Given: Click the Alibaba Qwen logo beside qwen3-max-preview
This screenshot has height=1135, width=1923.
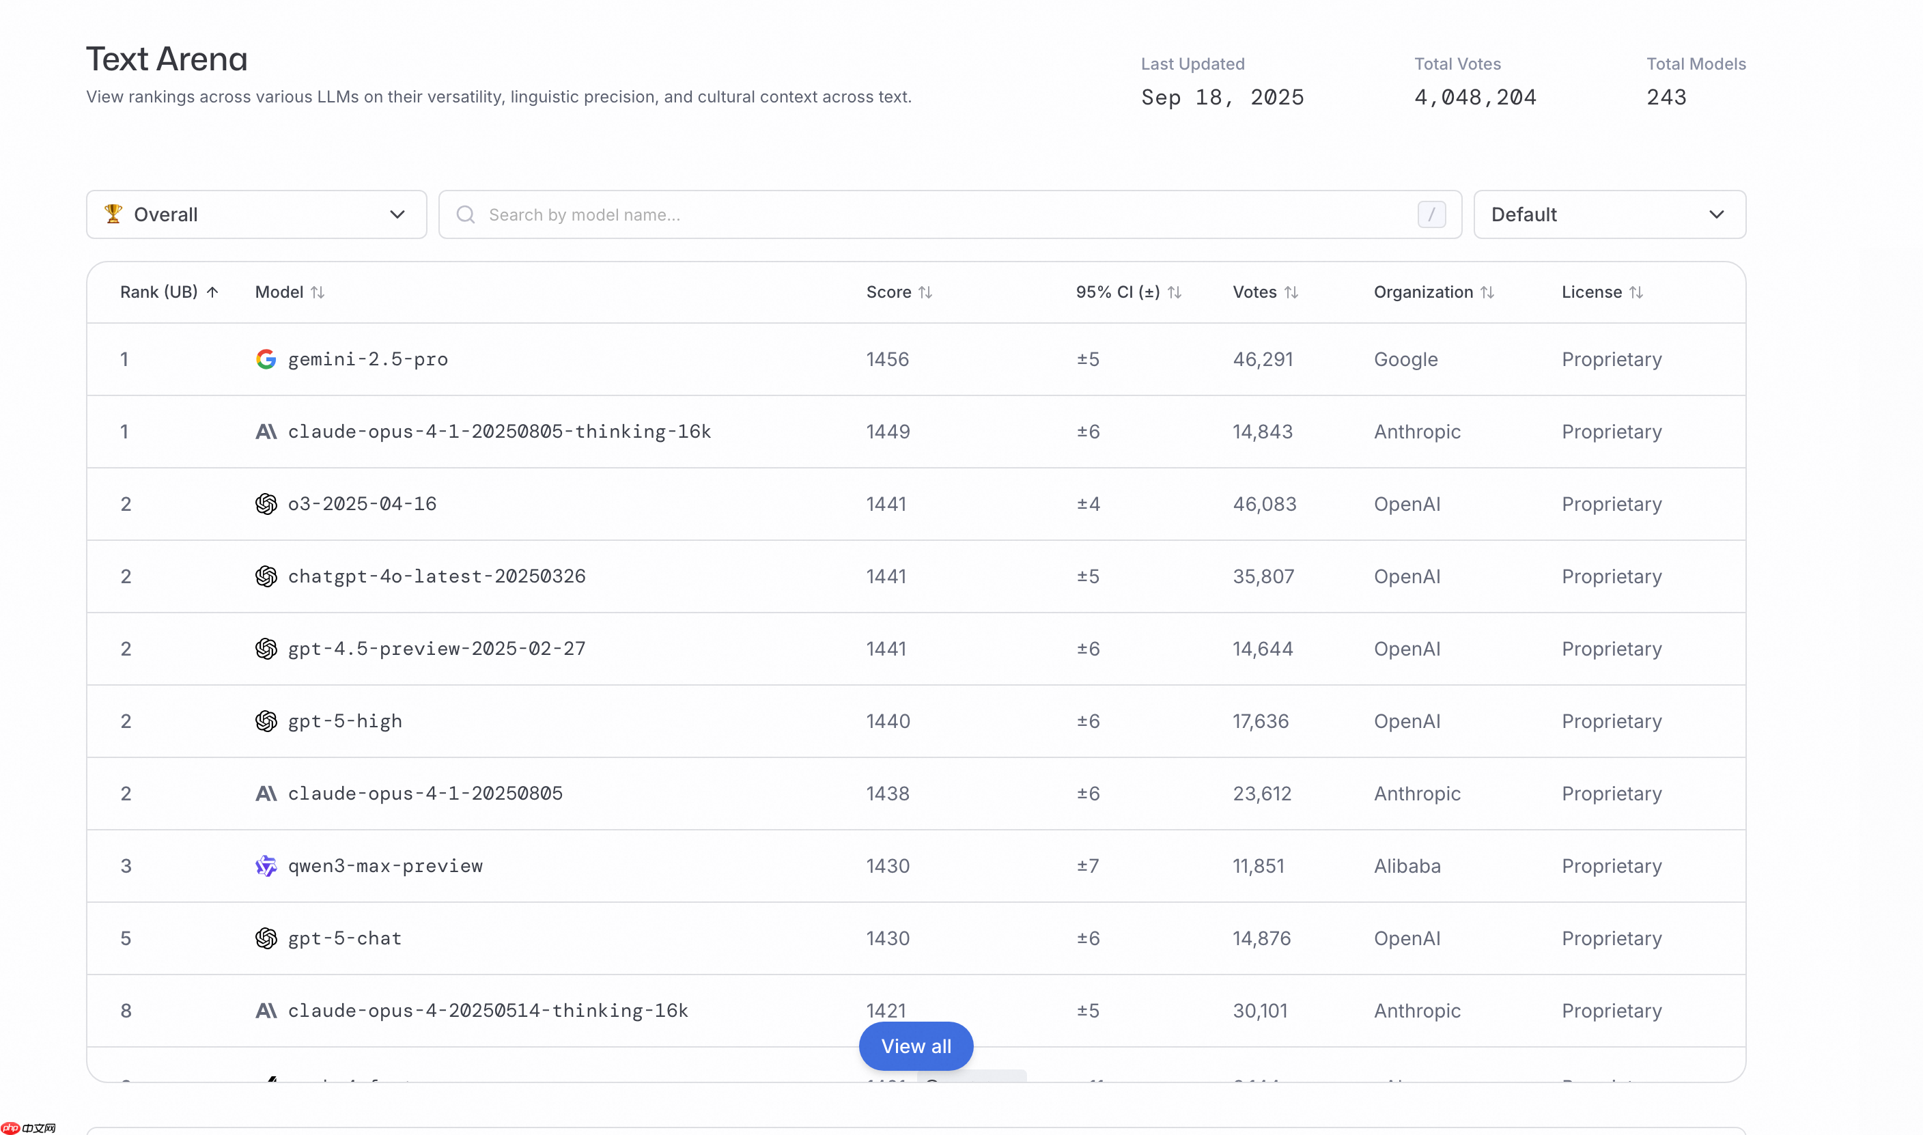Looking at the screenshot, I should [x=266, y=866].
